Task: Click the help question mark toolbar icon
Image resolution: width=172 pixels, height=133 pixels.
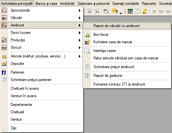Action: [x=115, y=11]
